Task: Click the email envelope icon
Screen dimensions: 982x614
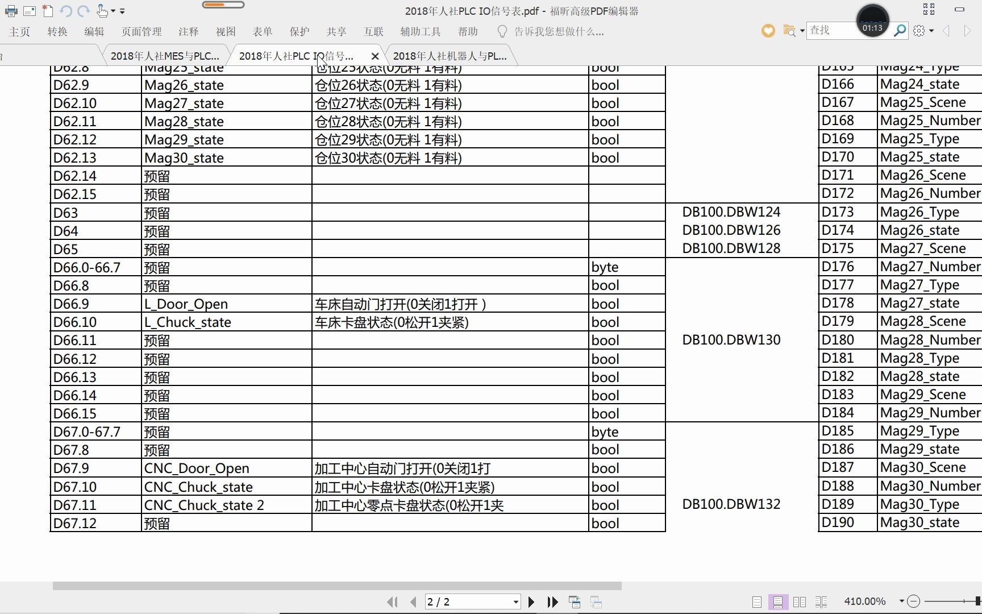Action: pos(30,11)
